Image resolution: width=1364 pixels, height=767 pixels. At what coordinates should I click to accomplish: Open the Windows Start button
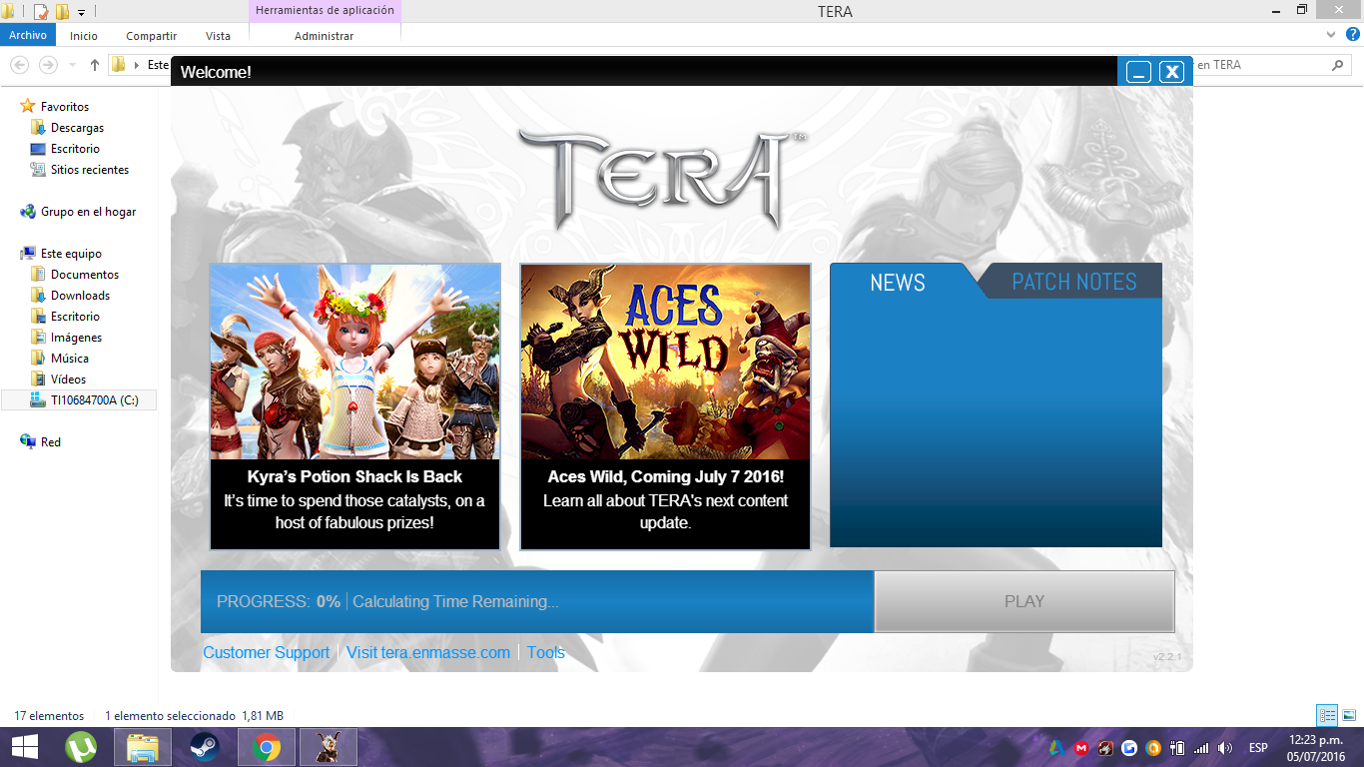click(25, 747)
